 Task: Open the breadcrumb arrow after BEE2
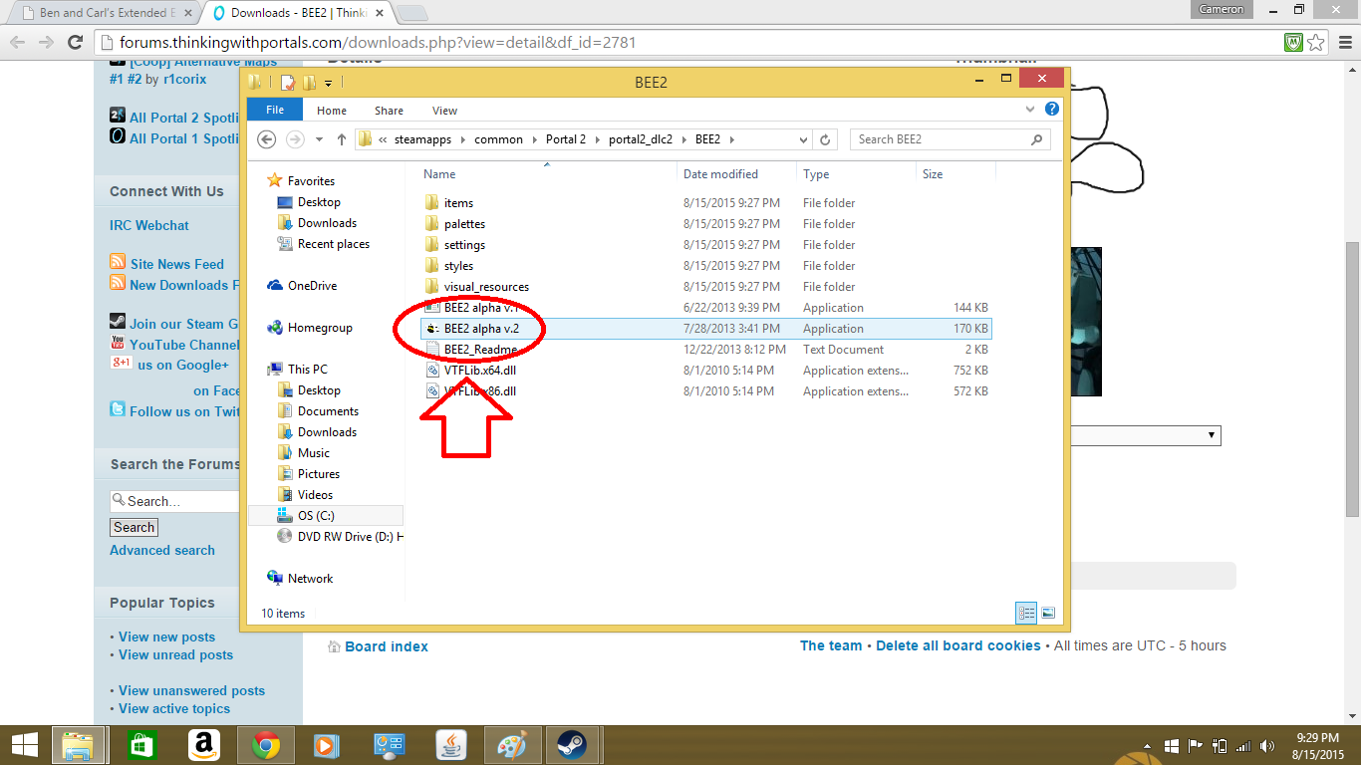click(x=731, y=139)
